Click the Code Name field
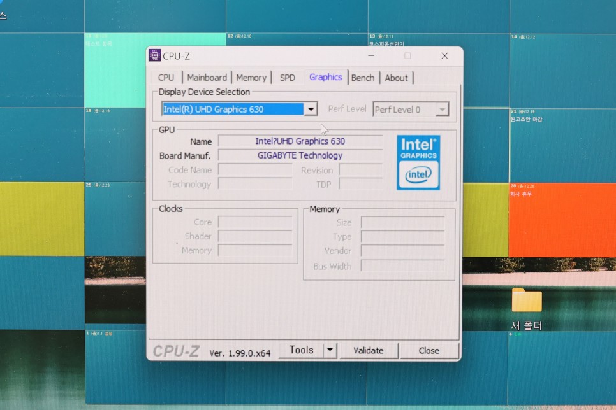Viewport: 616px width, 410px height. [x=255, y=170]
